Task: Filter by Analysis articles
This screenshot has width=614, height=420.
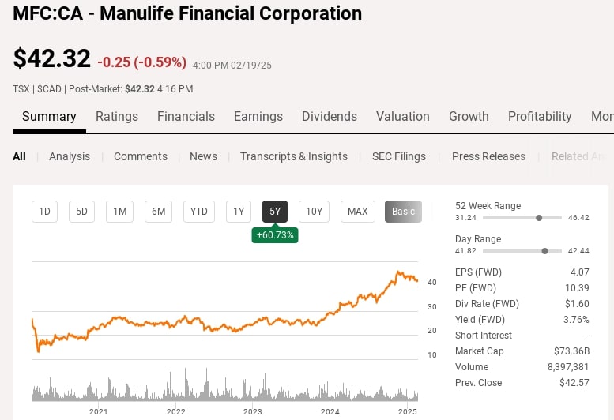Action: click(x=70, y=156)
